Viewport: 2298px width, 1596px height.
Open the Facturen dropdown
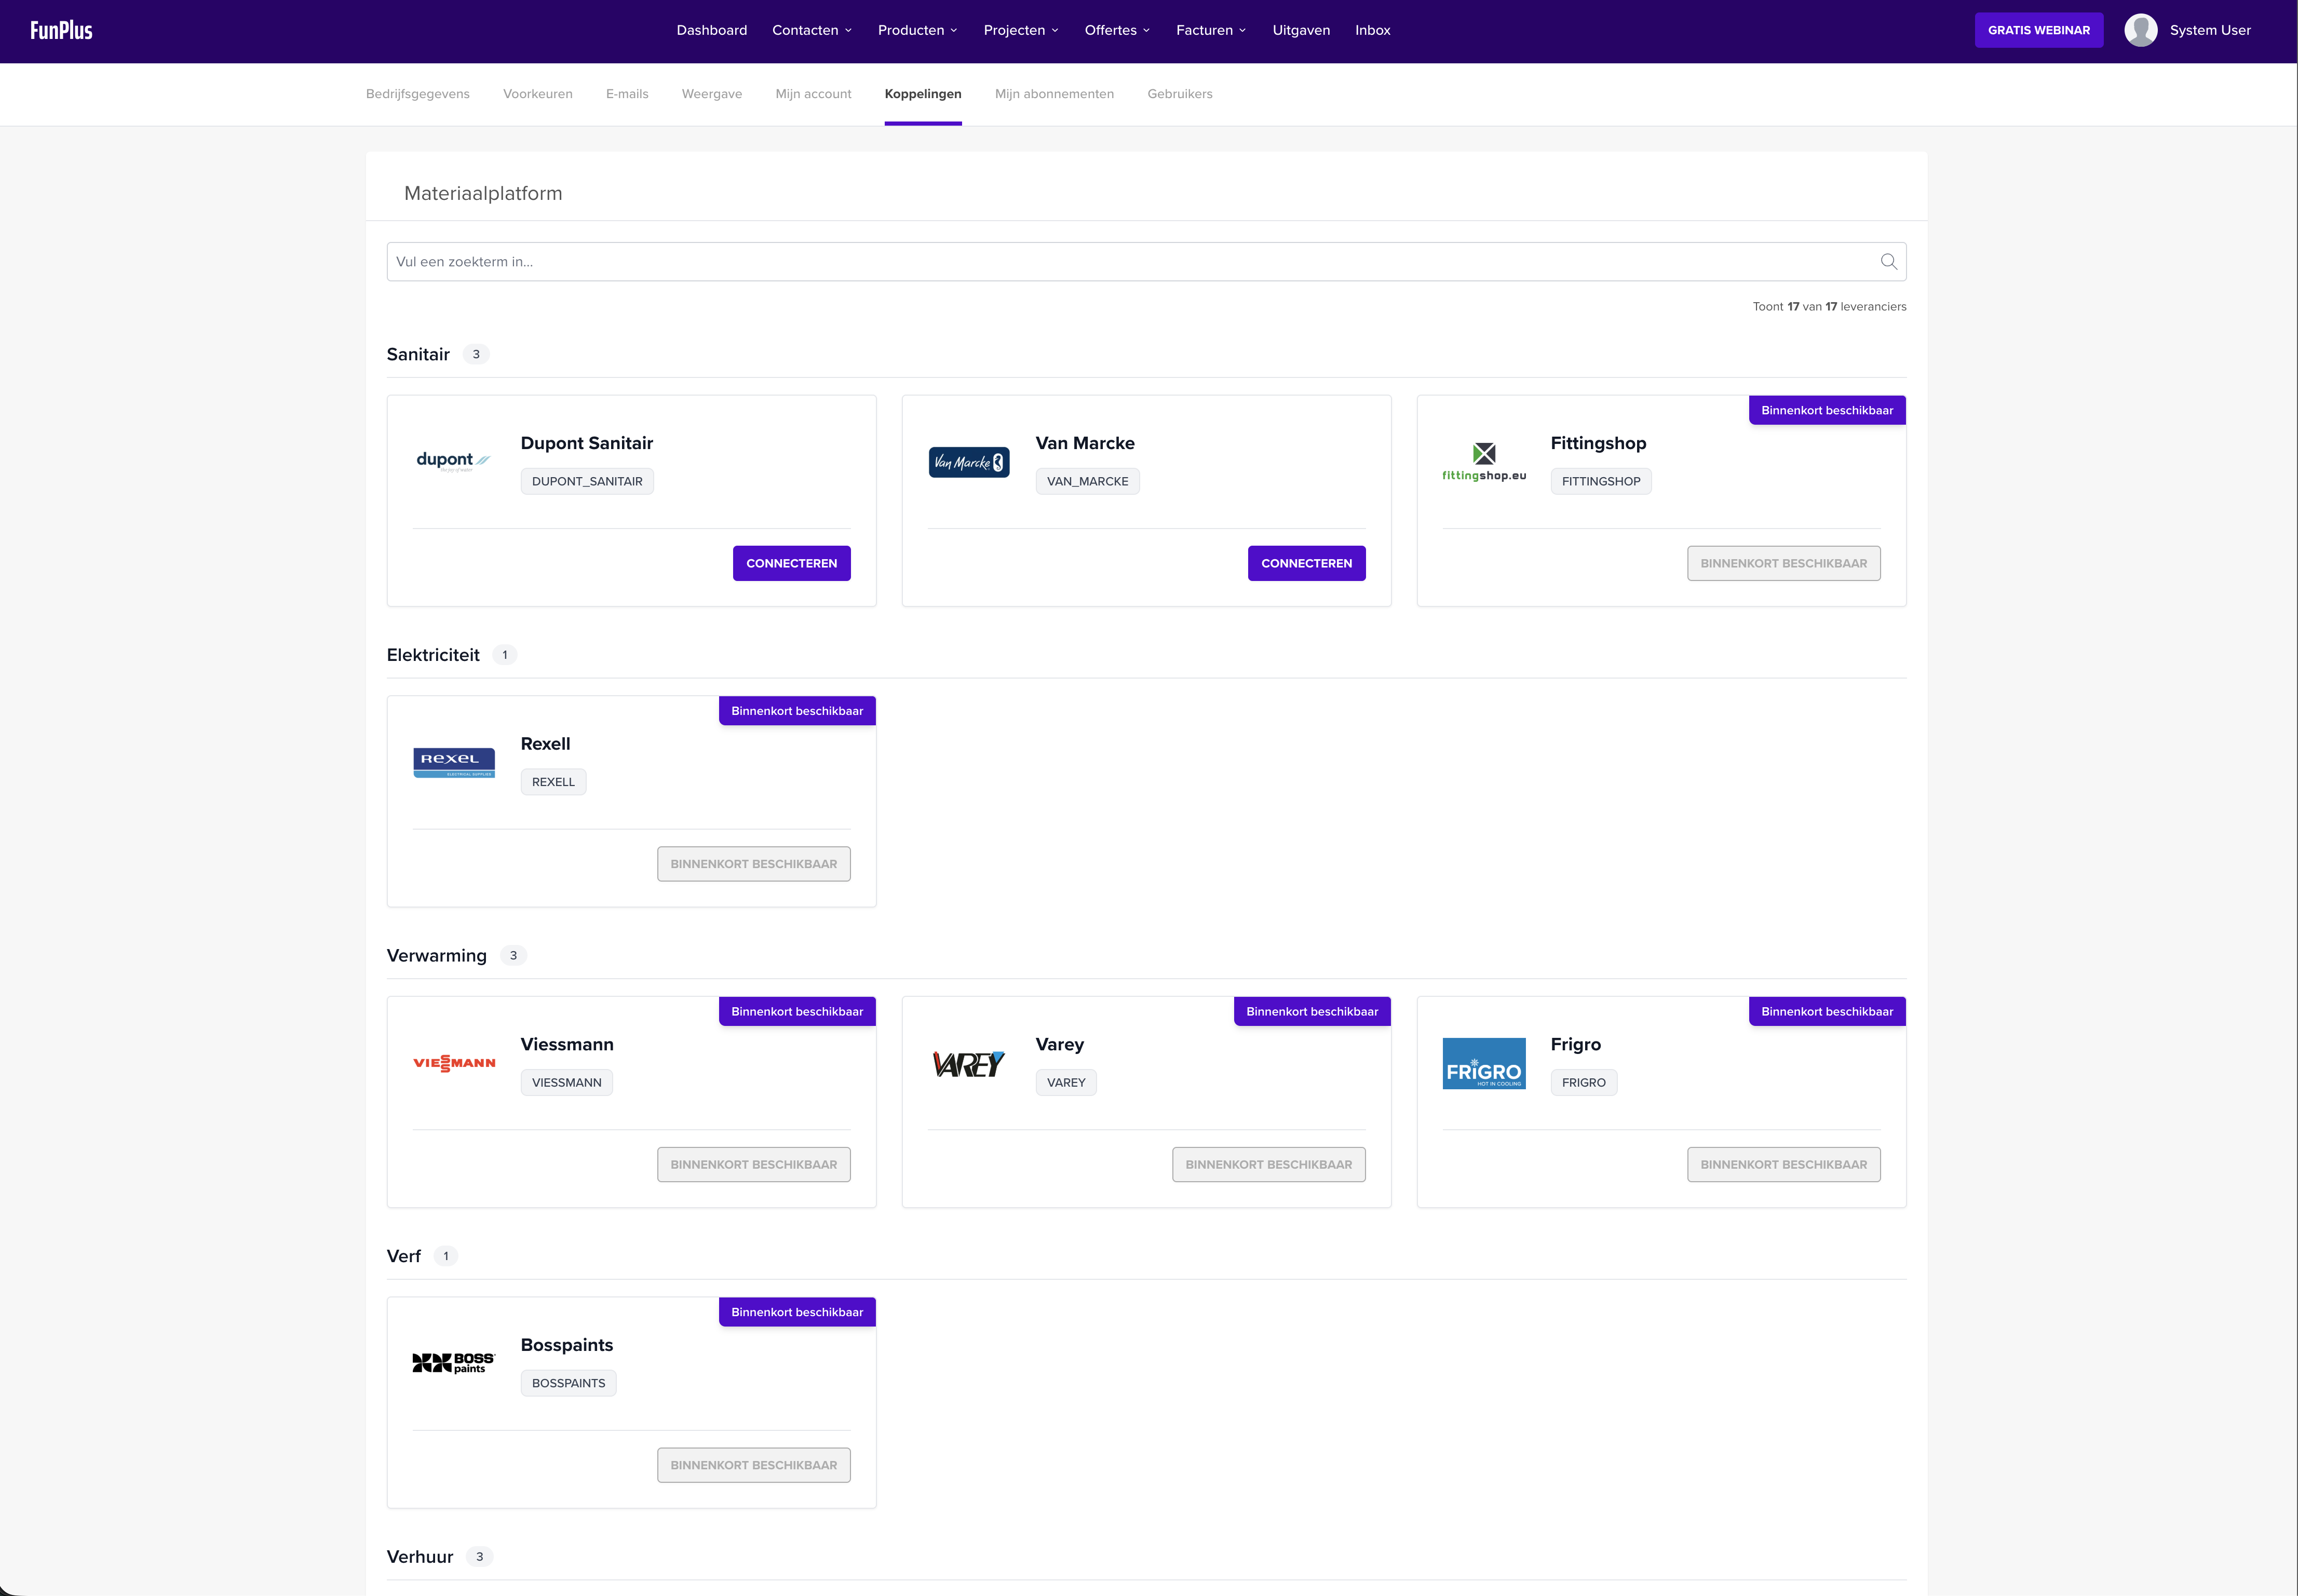(x=1211, y=30)
